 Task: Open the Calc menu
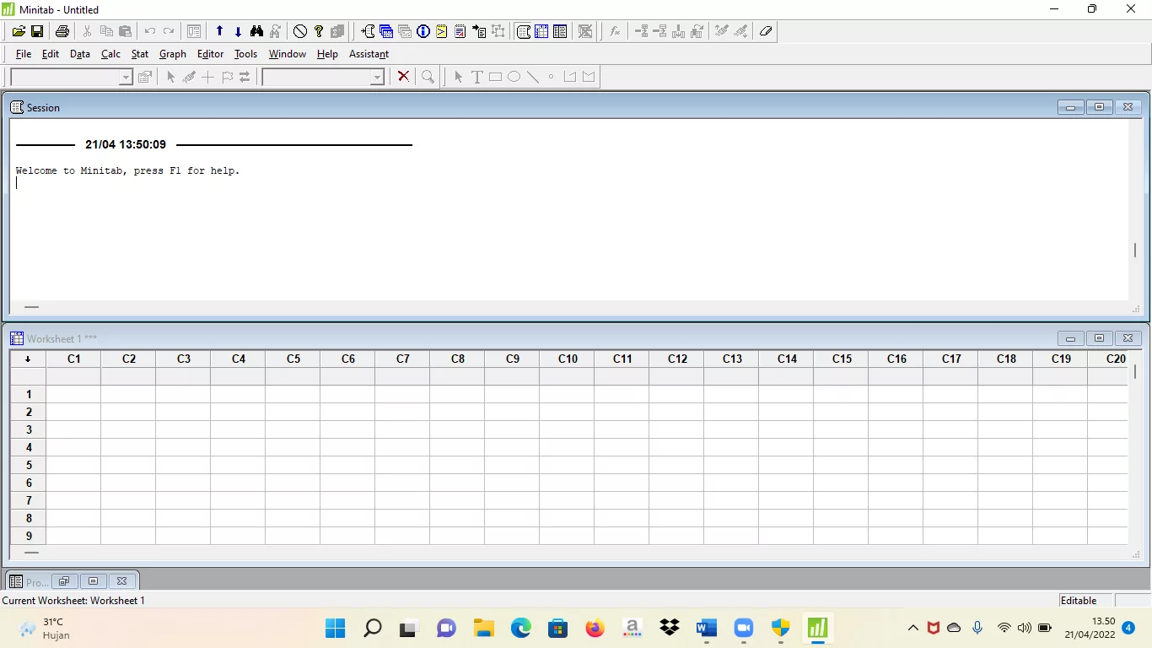(x=110, y=54)
